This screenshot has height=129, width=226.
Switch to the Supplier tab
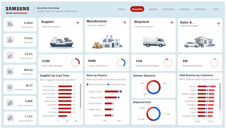point(153,9)
